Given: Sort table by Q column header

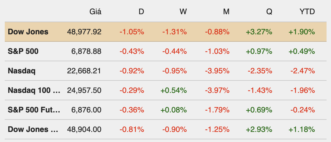Looking at the screenshot, I should (x=269, y=12).
